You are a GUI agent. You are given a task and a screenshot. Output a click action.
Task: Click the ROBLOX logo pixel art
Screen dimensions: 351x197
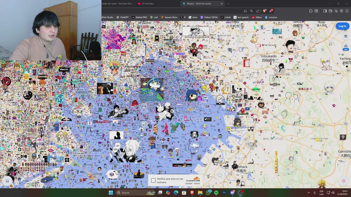pos(64,69)
